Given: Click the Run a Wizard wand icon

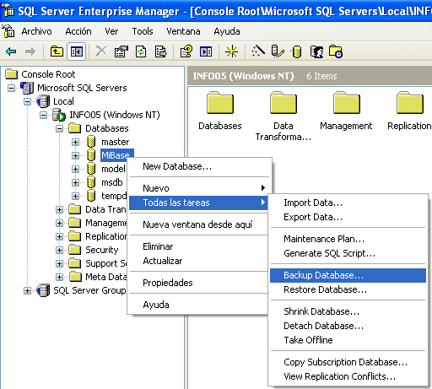Looking at the screenshot, I should click(x=258, y=51).
